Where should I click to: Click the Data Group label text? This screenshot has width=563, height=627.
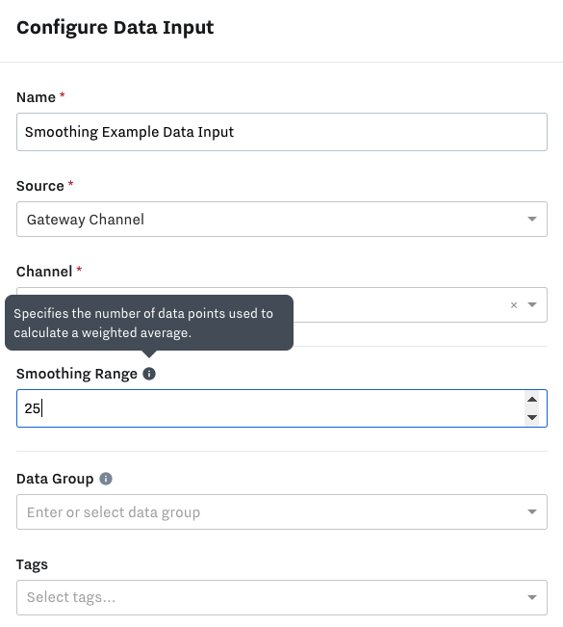(55, 479)
